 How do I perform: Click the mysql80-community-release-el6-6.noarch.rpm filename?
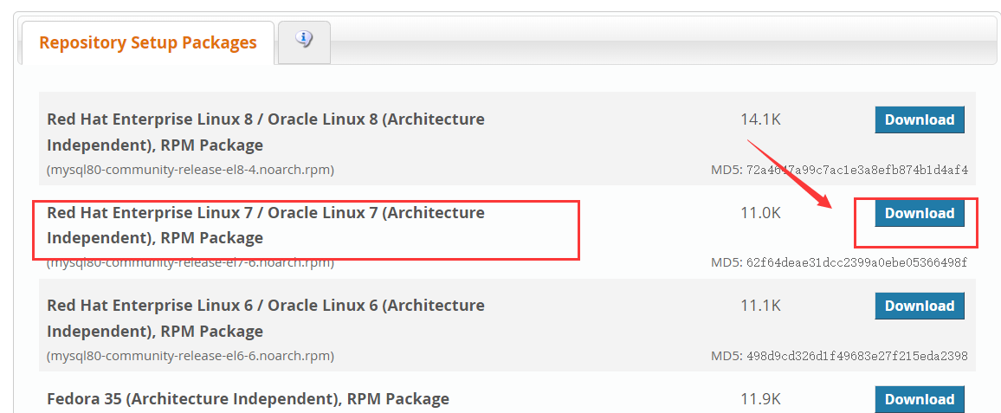(191, 356)
